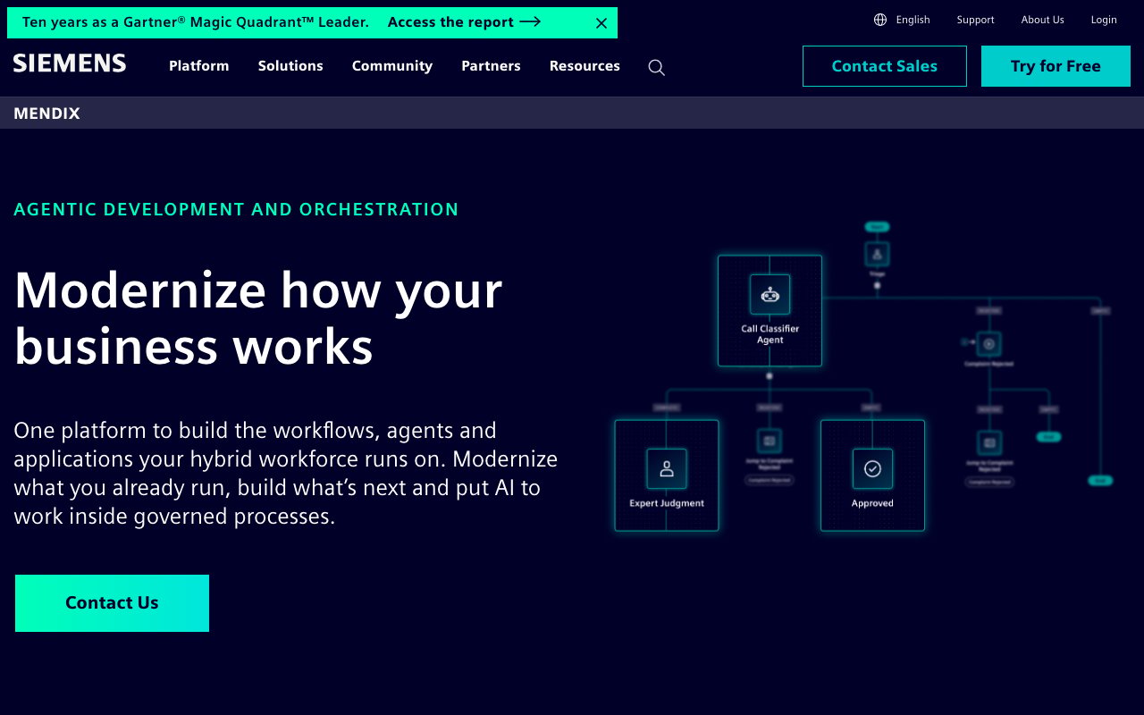The width and height of the screenshot is (1144, 715).
Task: Click the Call Classifier Agent card label
Action: [770, 334]
